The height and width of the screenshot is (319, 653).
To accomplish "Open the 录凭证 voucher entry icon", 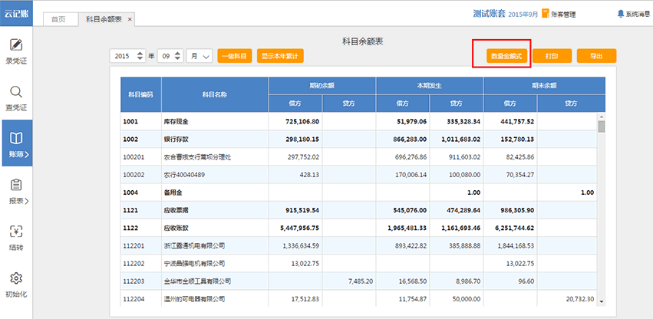I will pos(16,44).
